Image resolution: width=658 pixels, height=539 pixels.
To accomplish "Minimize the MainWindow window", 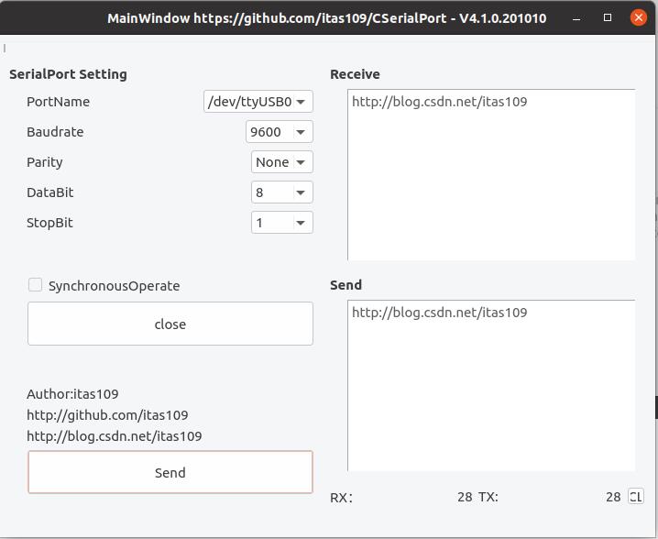I will click(576, 18).
